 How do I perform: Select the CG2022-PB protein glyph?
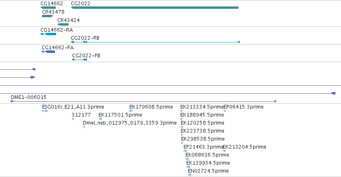(80, 60)
